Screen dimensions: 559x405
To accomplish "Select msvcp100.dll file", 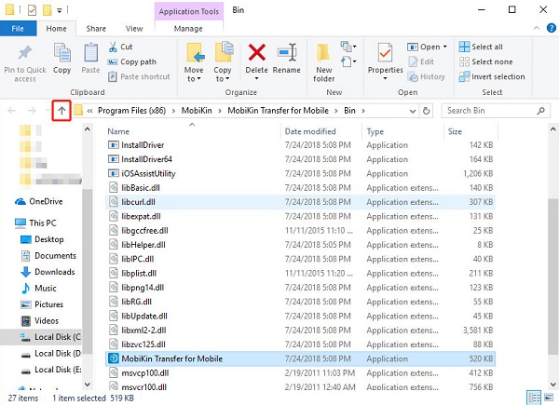I will click(x=300, y=373).
